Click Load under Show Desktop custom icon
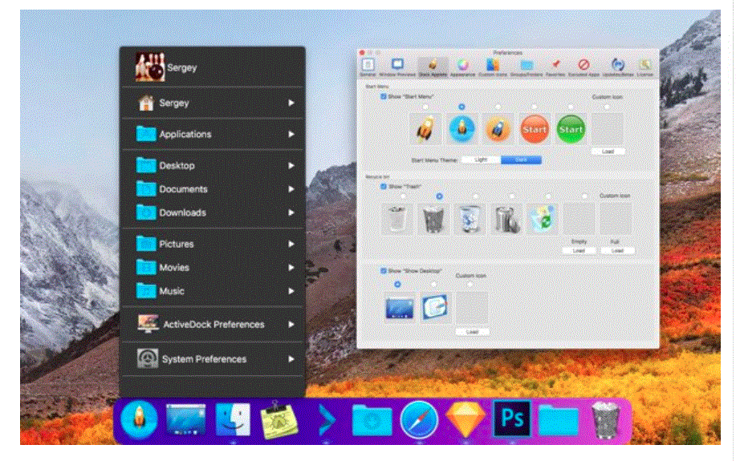 [x=472, y=332]
